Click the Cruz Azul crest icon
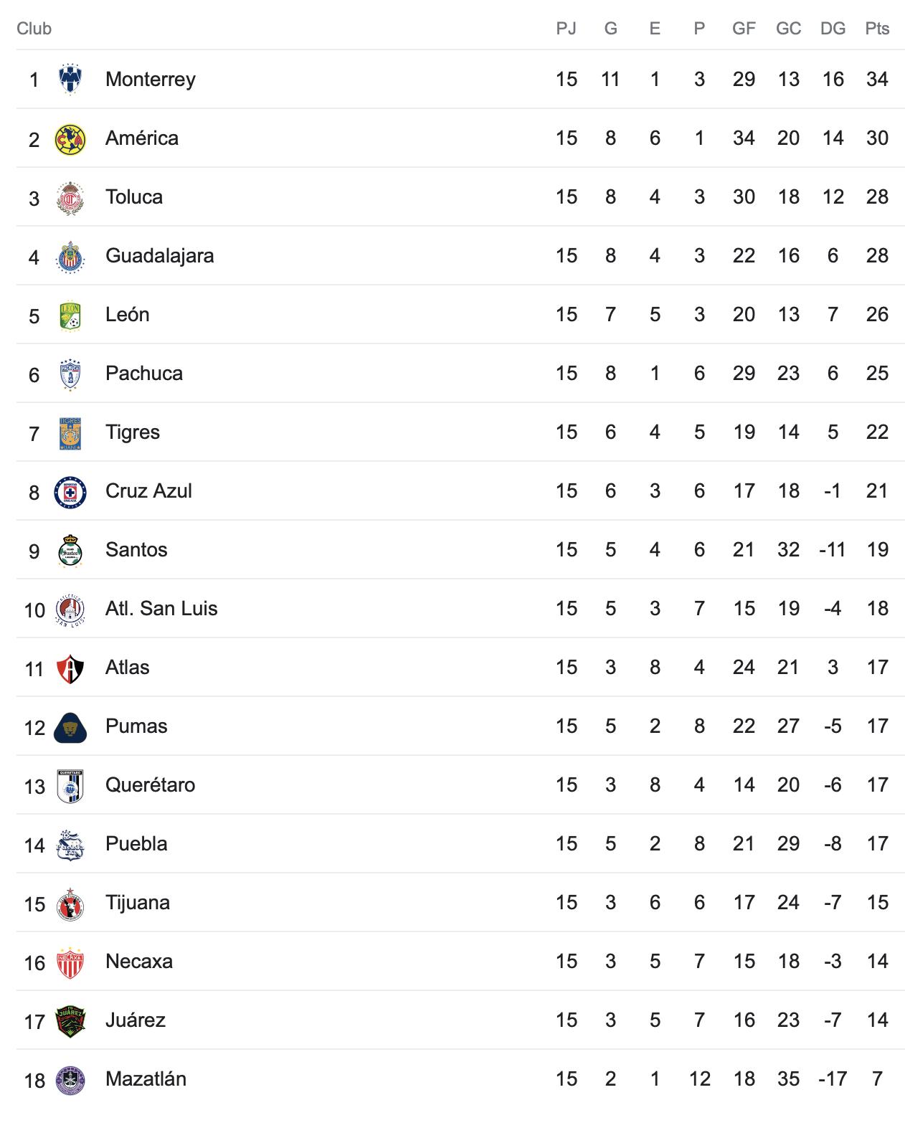The image size is (905, 1133). (x=70, y=491)
